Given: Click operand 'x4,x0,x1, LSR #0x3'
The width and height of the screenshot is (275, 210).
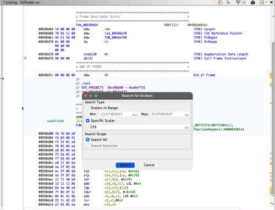Looking at the screenshot, I should 121,196.
